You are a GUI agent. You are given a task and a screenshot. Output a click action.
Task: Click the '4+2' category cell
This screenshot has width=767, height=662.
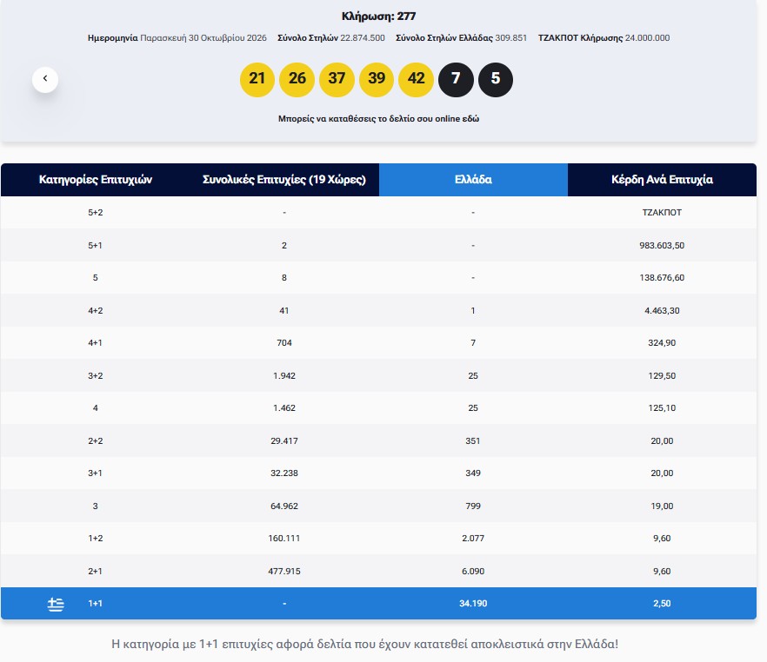pos(96,310)
